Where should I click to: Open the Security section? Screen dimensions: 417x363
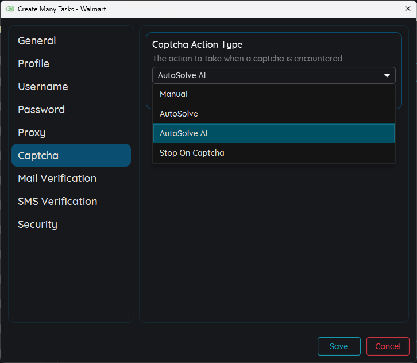point(37,225)
